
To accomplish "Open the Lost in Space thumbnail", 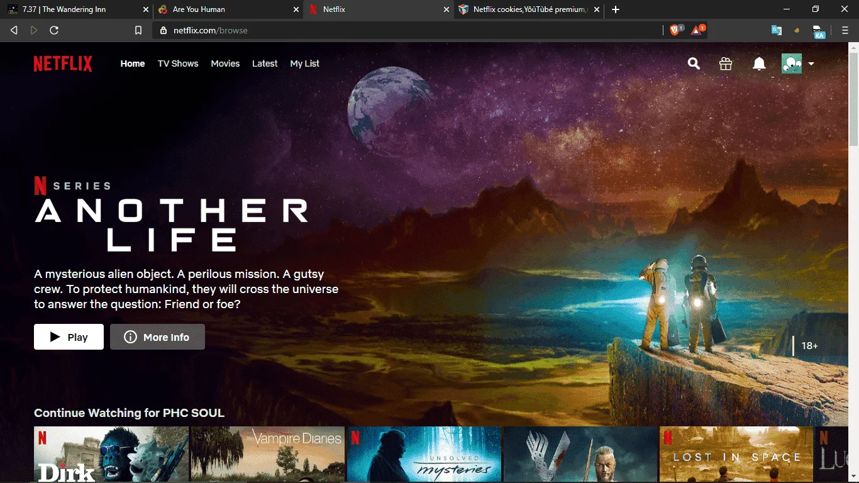I will 736,455.
